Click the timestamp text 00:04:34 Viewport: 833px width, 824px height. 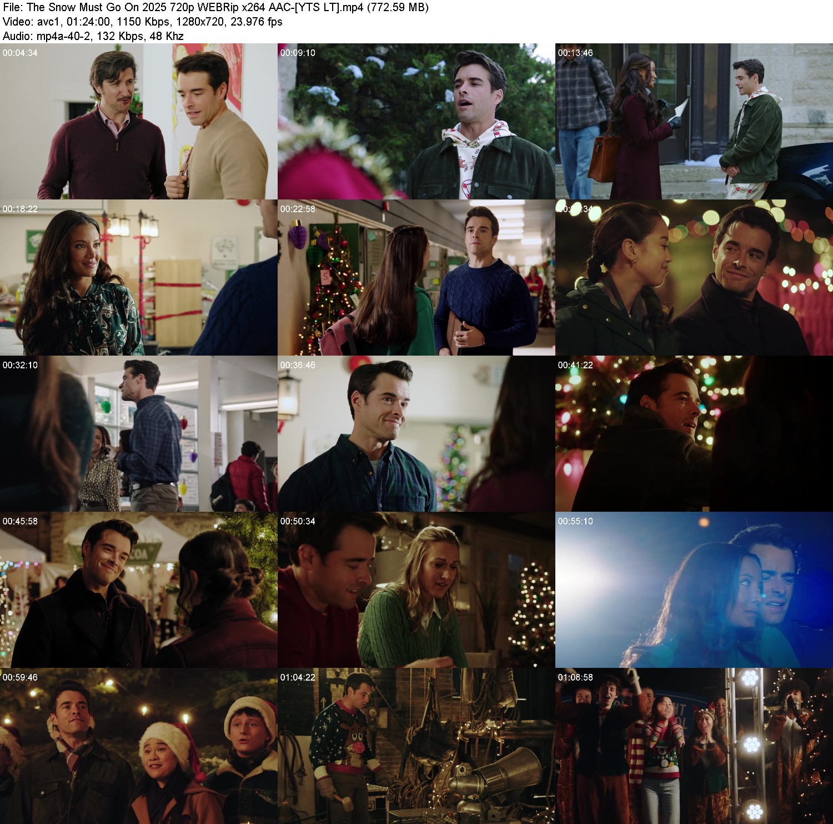20,53
